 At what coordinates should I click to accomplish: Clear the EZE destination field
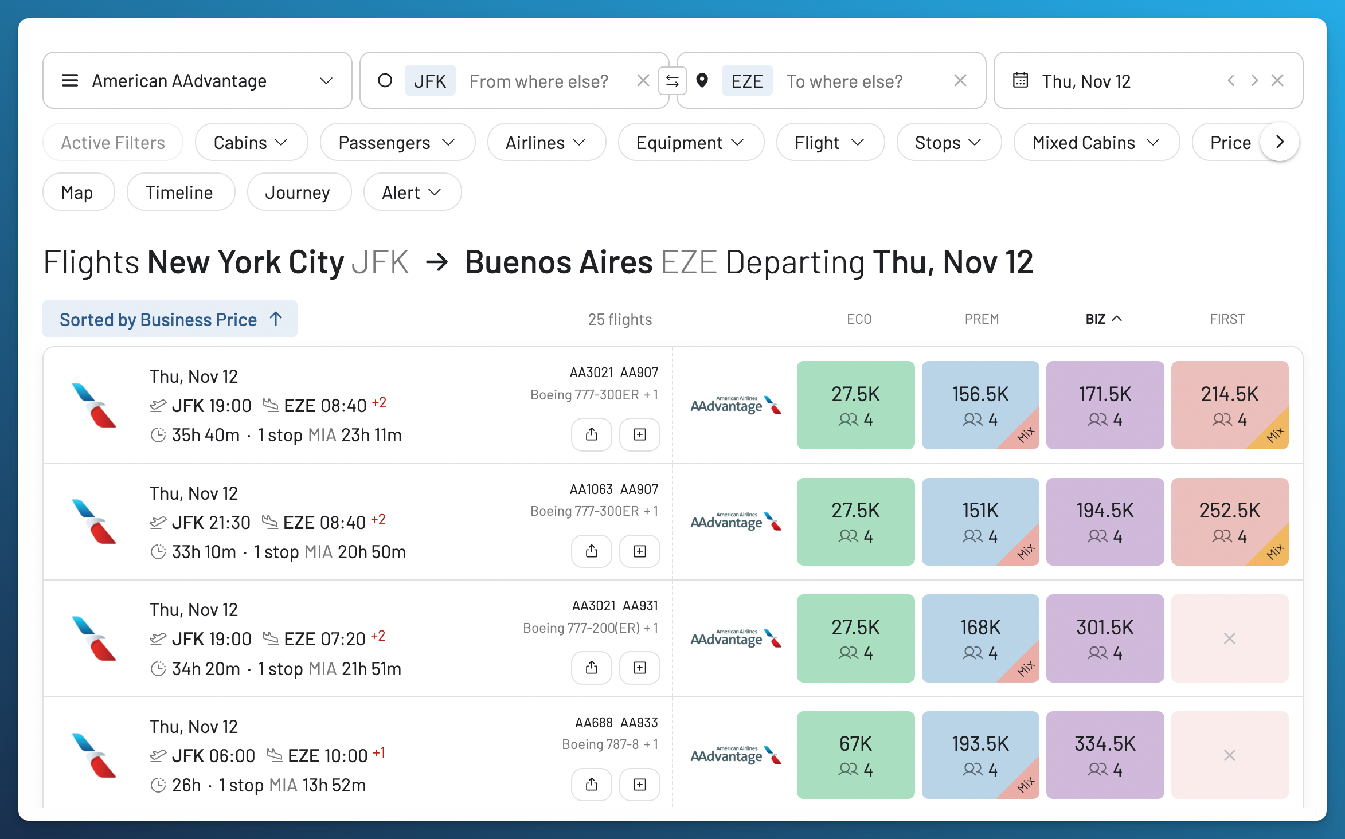pyautogui.click(x=960, y=81)
